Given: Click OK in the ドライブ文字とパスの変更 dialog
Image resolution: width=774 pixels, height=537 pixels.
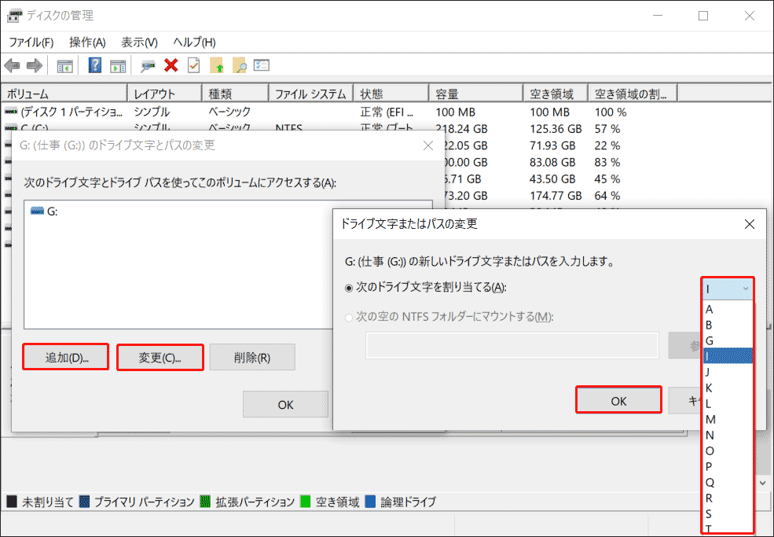Looking at the screenshot, I should pyautogui.click(x=285, y=405).
